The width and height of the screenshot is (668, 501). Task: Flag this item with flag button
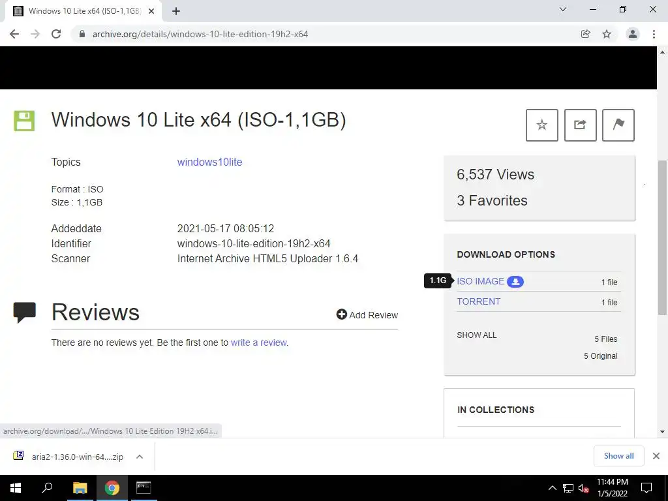tap(618, 125)
